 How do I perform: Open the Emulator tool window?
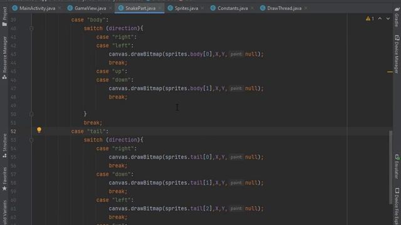point(397,166)
